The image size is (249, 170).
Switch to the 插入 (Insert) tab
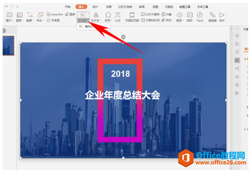coord(81,7)
